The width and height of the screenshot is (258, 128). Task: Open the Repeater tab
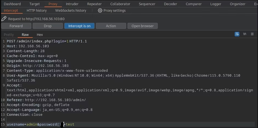[95, 4]
